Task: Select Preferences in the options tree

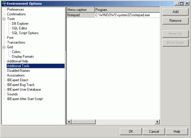Action: 16,10
